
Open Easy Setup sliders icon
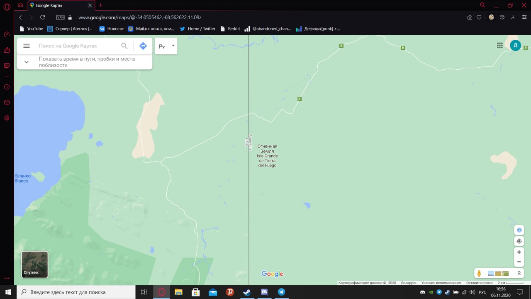coord(524,17)
